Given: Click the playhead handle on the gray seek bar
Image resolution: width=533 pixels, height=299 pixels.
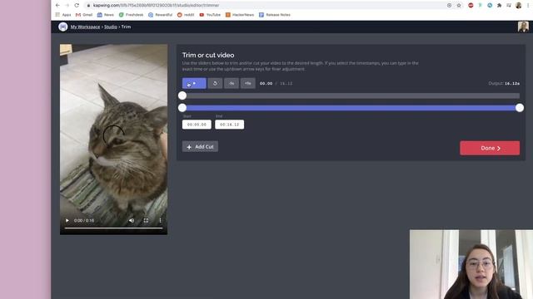Looking at the screenshot, I should [x=182, y=96].
